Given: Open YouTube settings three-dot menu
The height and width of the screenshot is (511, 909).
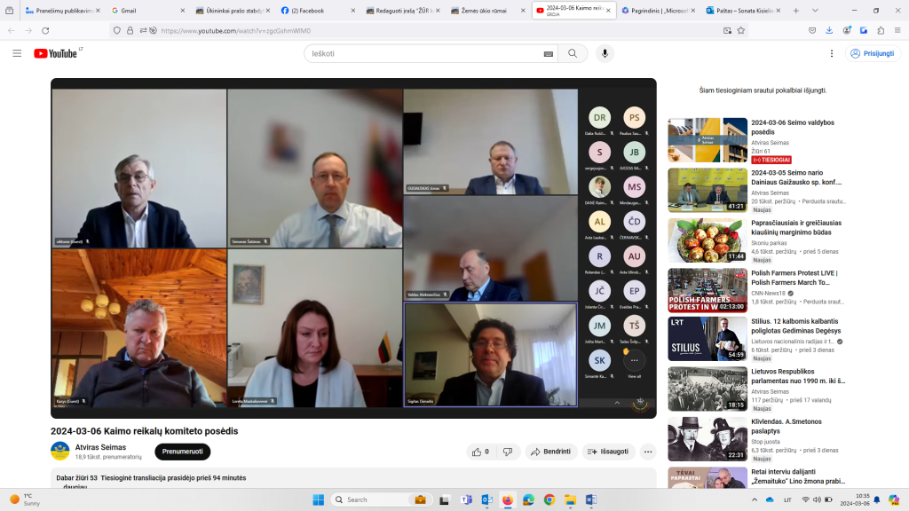Looking at the screenshot, I should (x=831, y=53).
